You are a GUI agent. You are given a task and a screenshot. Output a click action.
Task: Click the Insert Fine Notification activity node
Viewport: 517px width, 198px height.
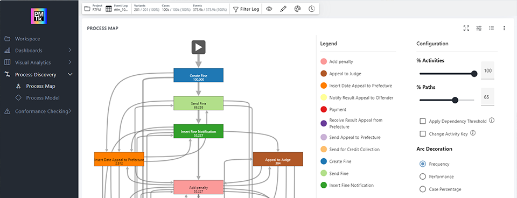[199, 131]
